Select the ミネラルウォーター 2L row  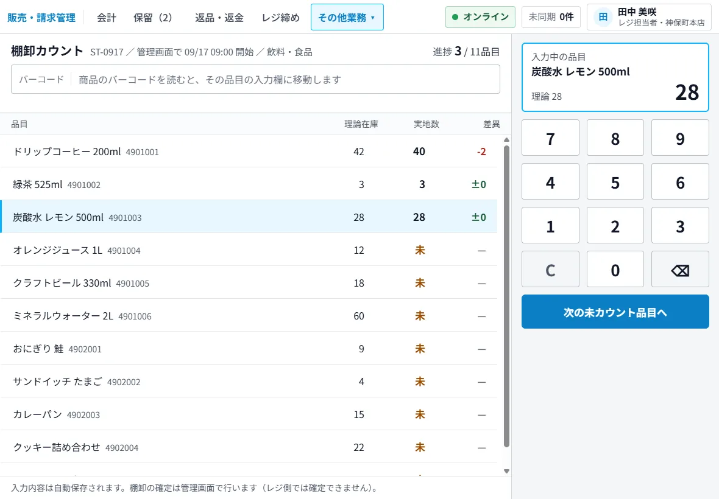(249, 316)
